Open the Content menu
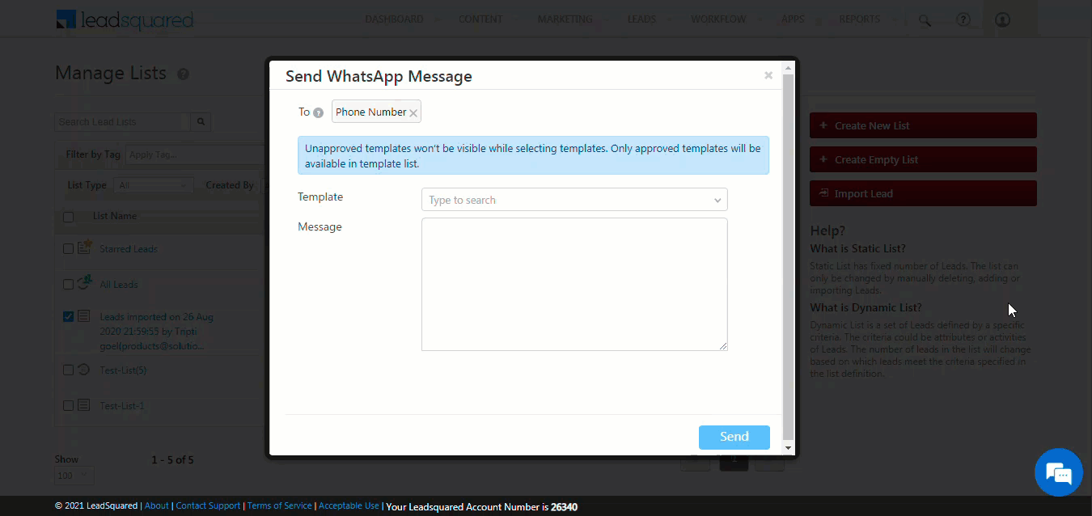Screen dimensions: 1092x516 coord(480,19)
